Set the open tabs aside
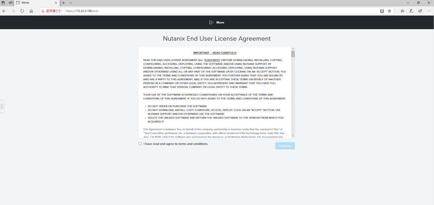Image resolution: width=434 pixels, height=205 pixels. (x=10, y=3)
